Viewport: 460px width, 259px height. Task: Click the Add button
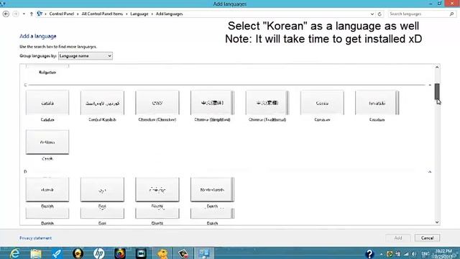point(397,238)
